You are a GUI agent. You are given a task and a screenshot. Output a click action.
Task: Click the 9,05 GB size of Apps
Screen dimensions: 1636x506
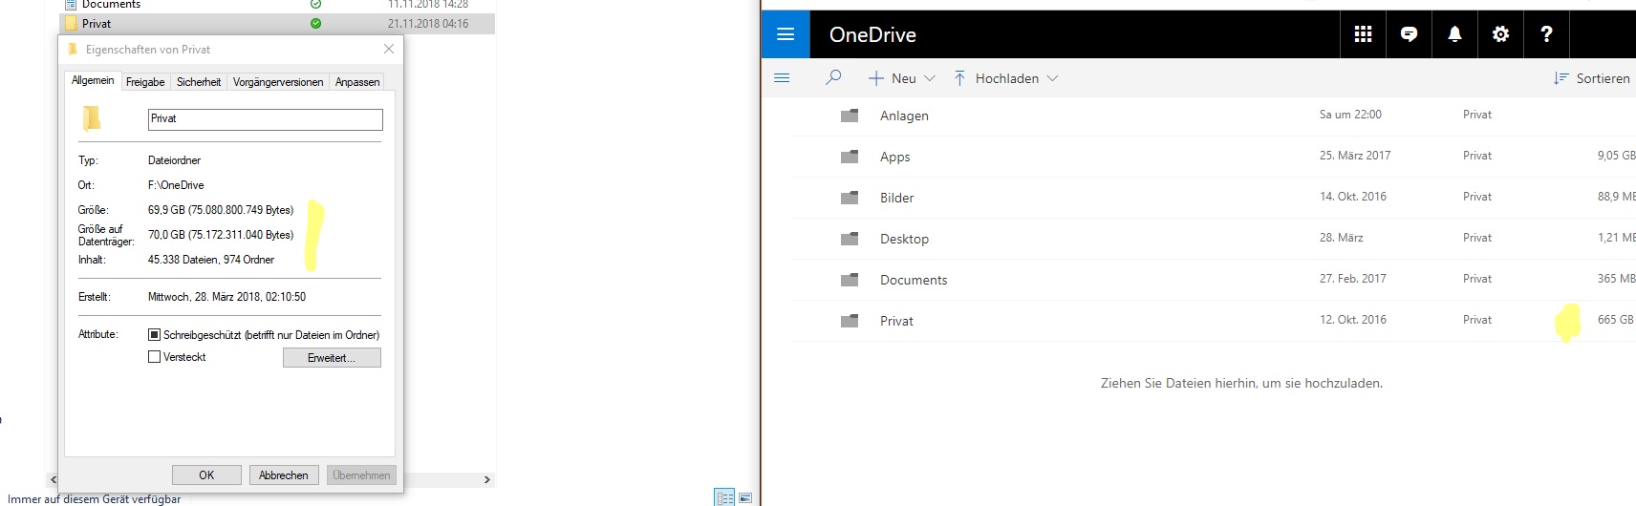point(1616,156)
